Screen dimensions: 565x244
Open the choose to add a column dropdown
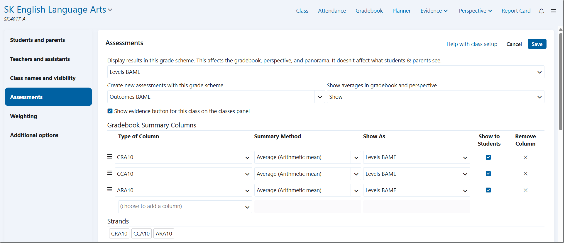coord(185,207)
